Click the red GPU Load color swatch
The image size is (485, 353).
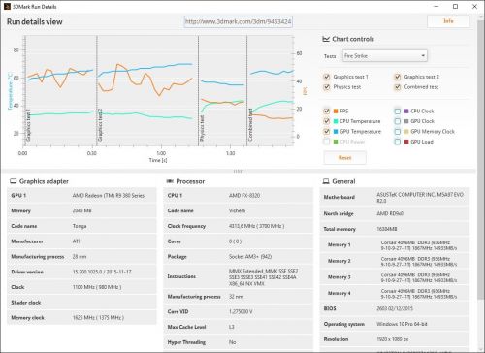pyautogui.click(x=406, y=142)
